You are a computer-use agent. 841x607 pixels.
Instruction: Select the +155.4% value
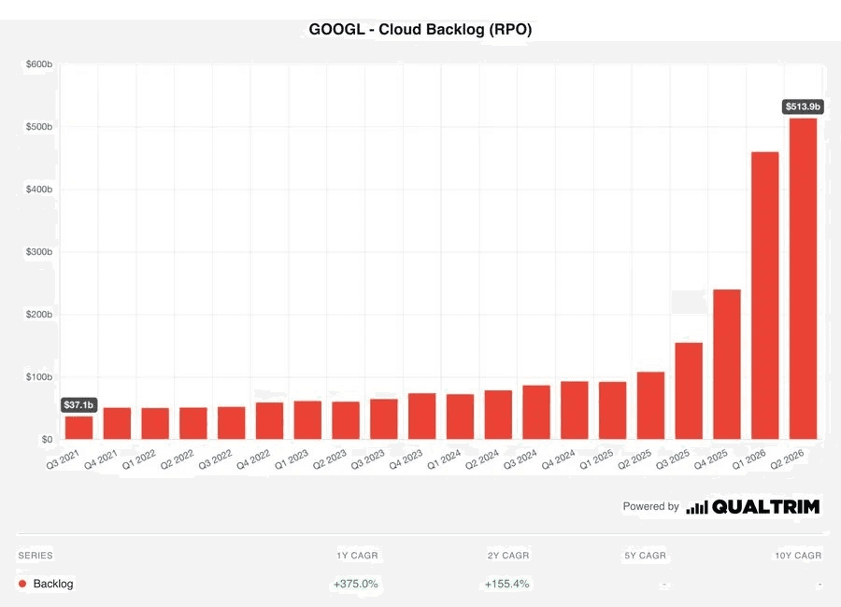coord(506,584)
